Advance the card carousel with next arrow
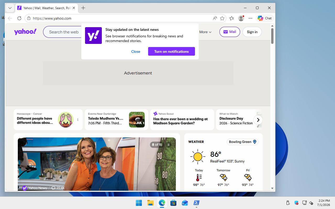Viewport: 335px width, 209px height. [x=258, y=120]
